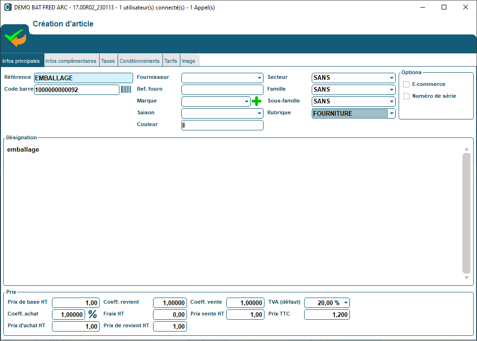Viewport: 477px width, 341px height.
Task: Click into the Ref. fourn field
Action: [222, 90]
